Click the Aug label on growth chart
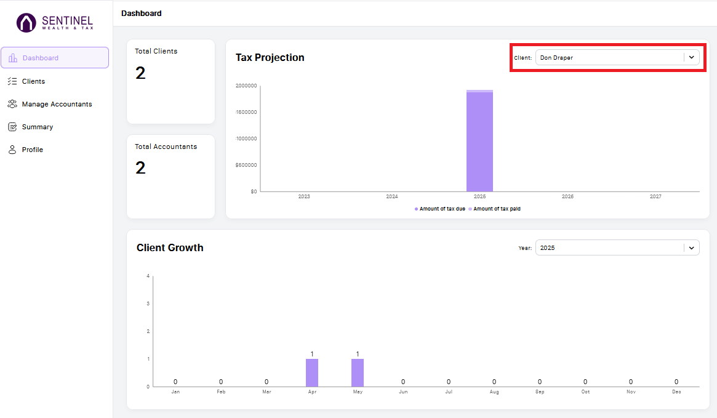This screenshot has height=418, width=717. point(494,392)
